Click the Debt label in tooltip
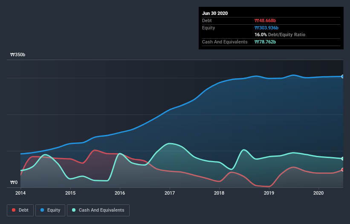350x224 pixels. (x=207, y=21)
